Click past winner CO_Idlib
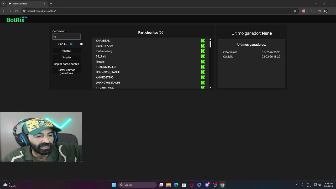336x189 pixels. pyautogui.click(x=228, y=57)
